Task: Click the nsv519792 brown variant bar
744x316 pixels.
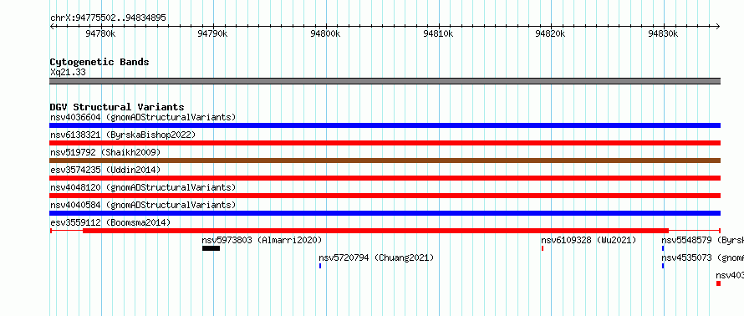Action: click(385, 161)
